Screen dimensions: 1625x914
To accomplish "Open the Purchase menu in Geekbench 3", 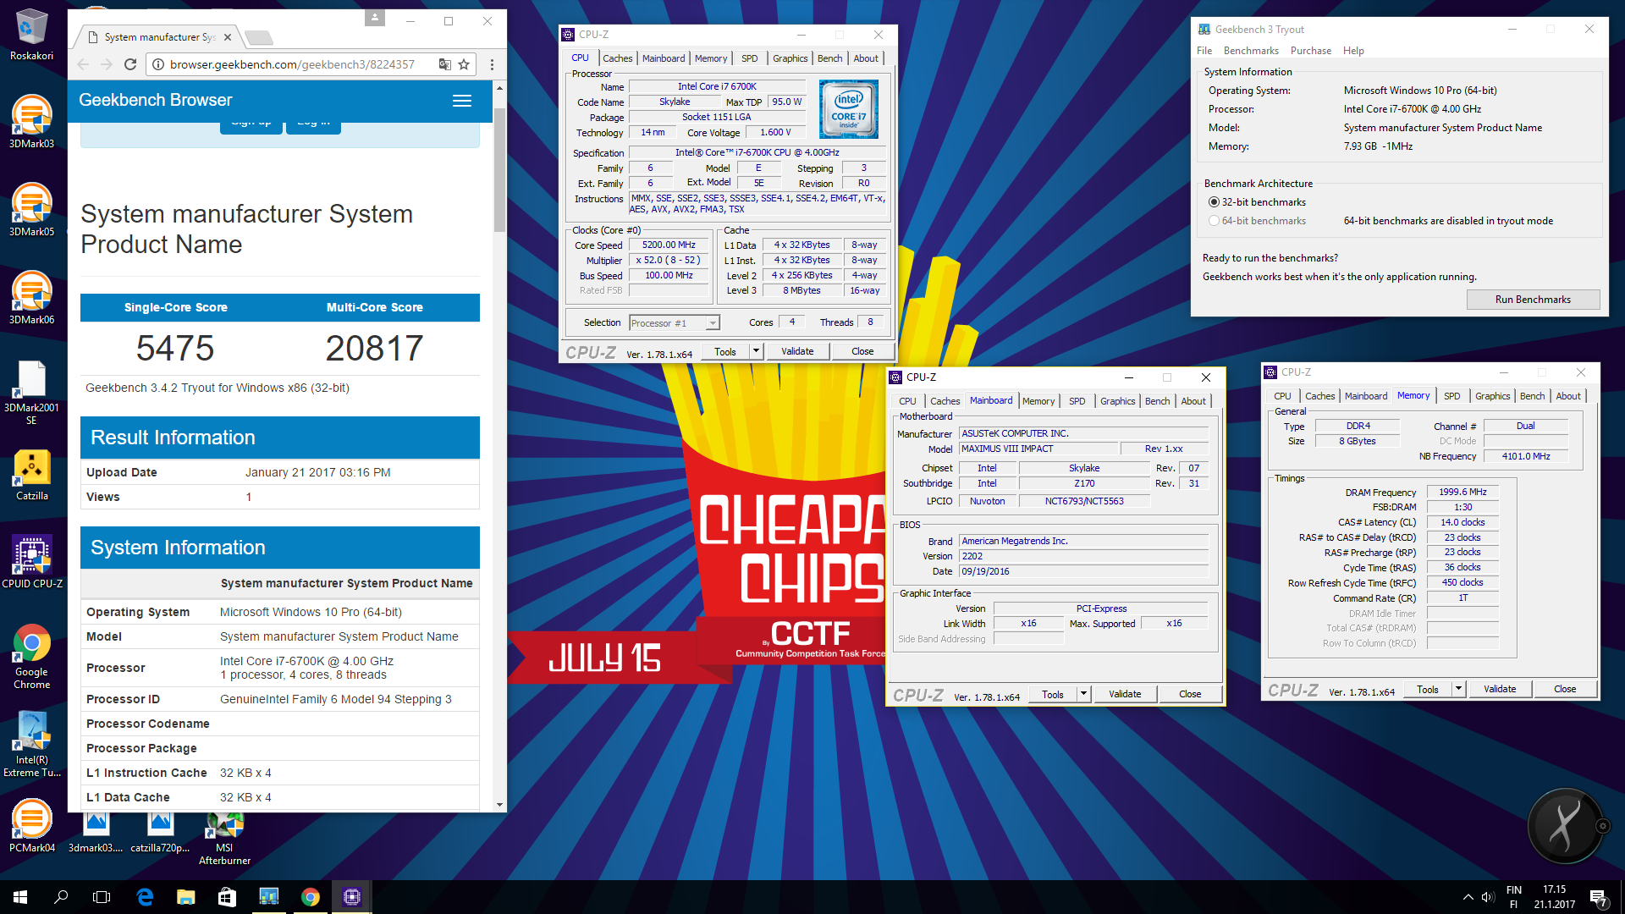I will coord(1311,51).
